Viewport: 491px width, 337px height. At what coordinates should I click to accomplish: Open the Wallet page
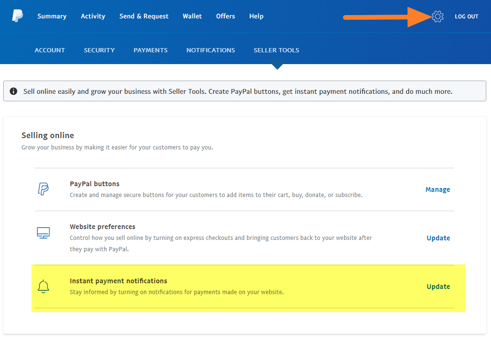192,16
